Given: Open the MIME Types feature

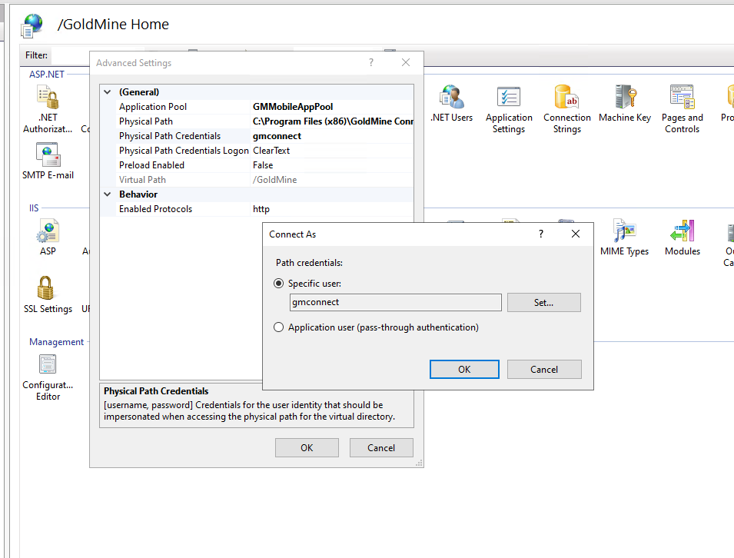Looking at the screenshot, I should [x=624, y=237].
